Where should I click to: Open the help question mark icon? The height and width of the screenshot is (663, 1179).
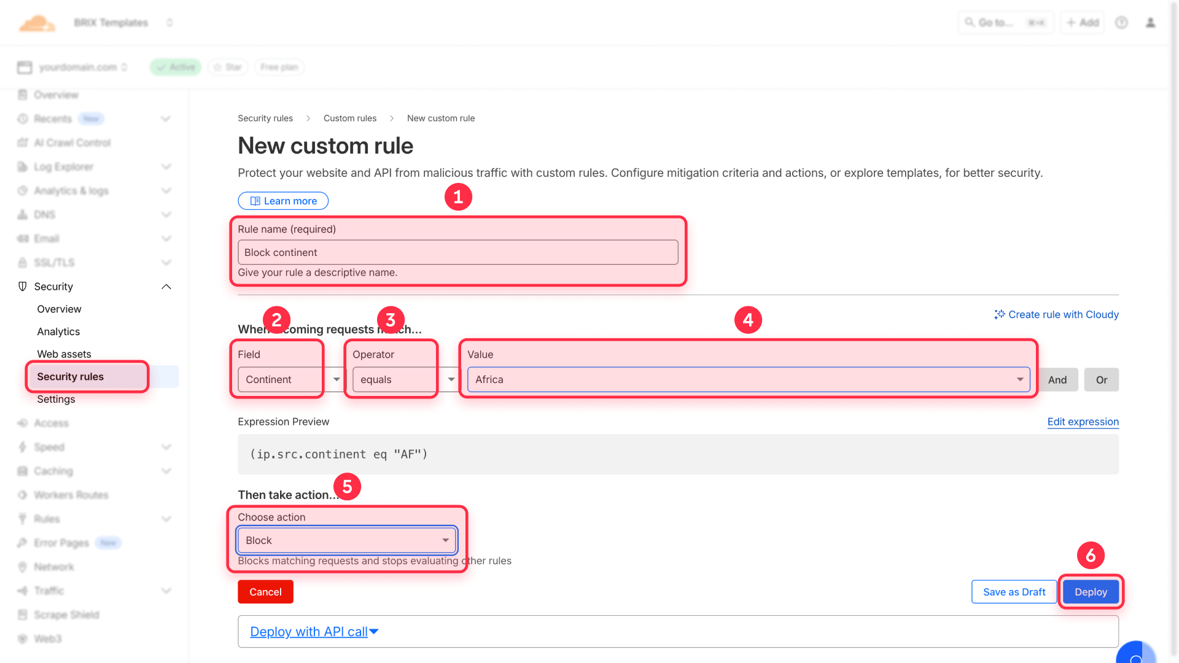pyautogui.click(x=1121, y=22)
